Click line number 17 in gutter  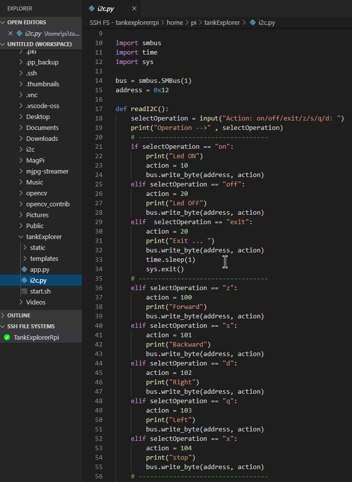click(99, 109)
